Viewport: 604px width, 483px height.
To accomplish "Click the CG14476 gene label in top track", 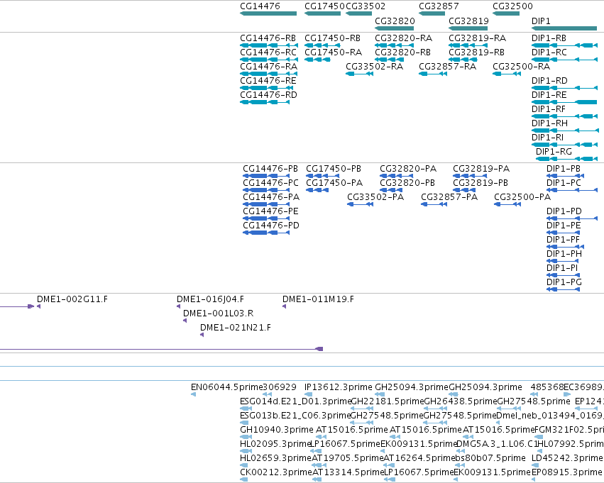I will point(260,6).
